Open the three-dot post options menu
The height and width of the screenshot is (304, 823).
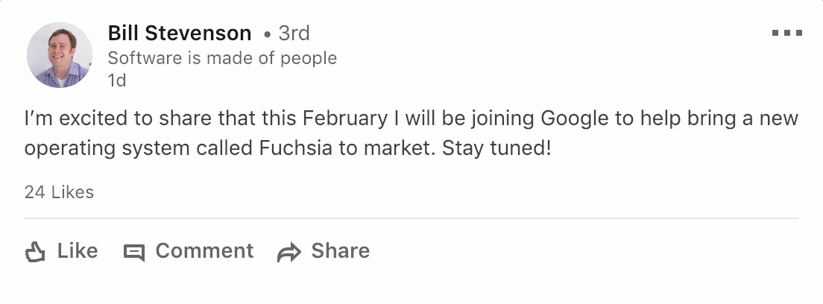click(x=786, y=34)
